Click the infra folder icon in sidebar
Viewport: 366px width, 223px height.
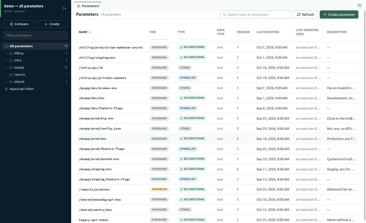pyautogui.click(x=11, y=60)
